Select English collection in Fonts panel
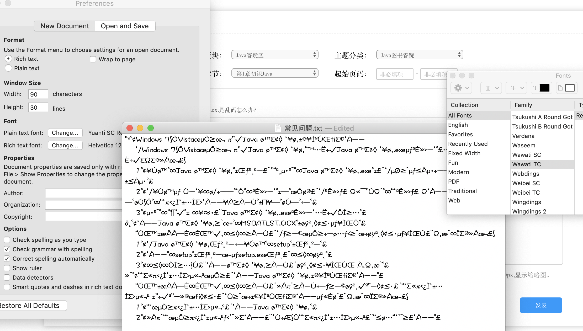Image resolution: width=583 pixels, height=331 pixels. (478, 125)
